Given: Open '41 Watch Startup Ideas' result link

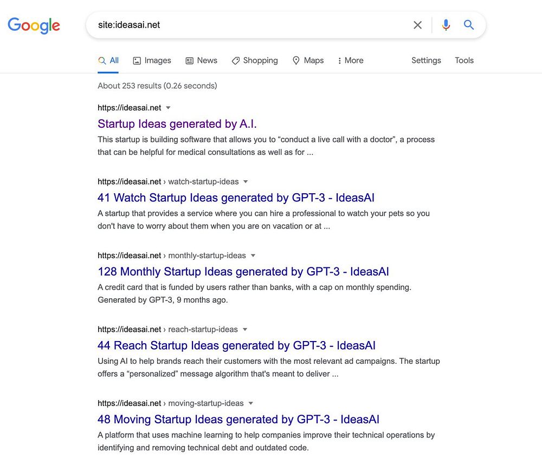Looking at the screenshot, I should pos(236,198).
